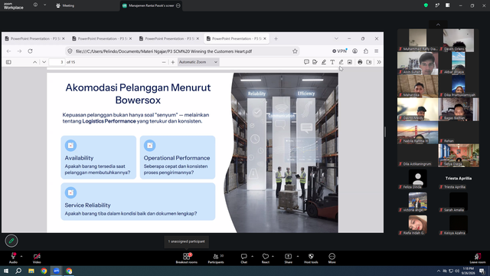
Task: Click the meeting info icon in Zoom header
Action: coord(35,5)
